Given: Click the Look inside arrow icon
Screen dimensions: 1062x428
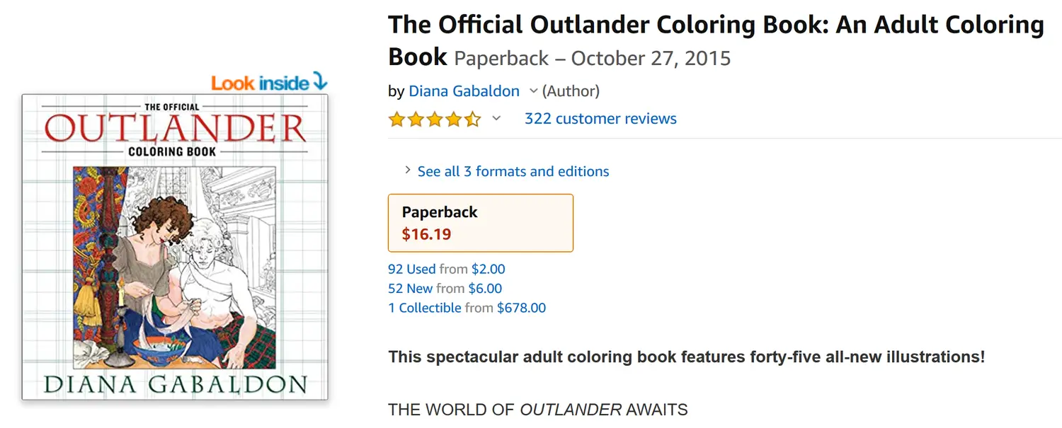Looking at the screenshot, I should pyautogui.click(x=319, y=81).
